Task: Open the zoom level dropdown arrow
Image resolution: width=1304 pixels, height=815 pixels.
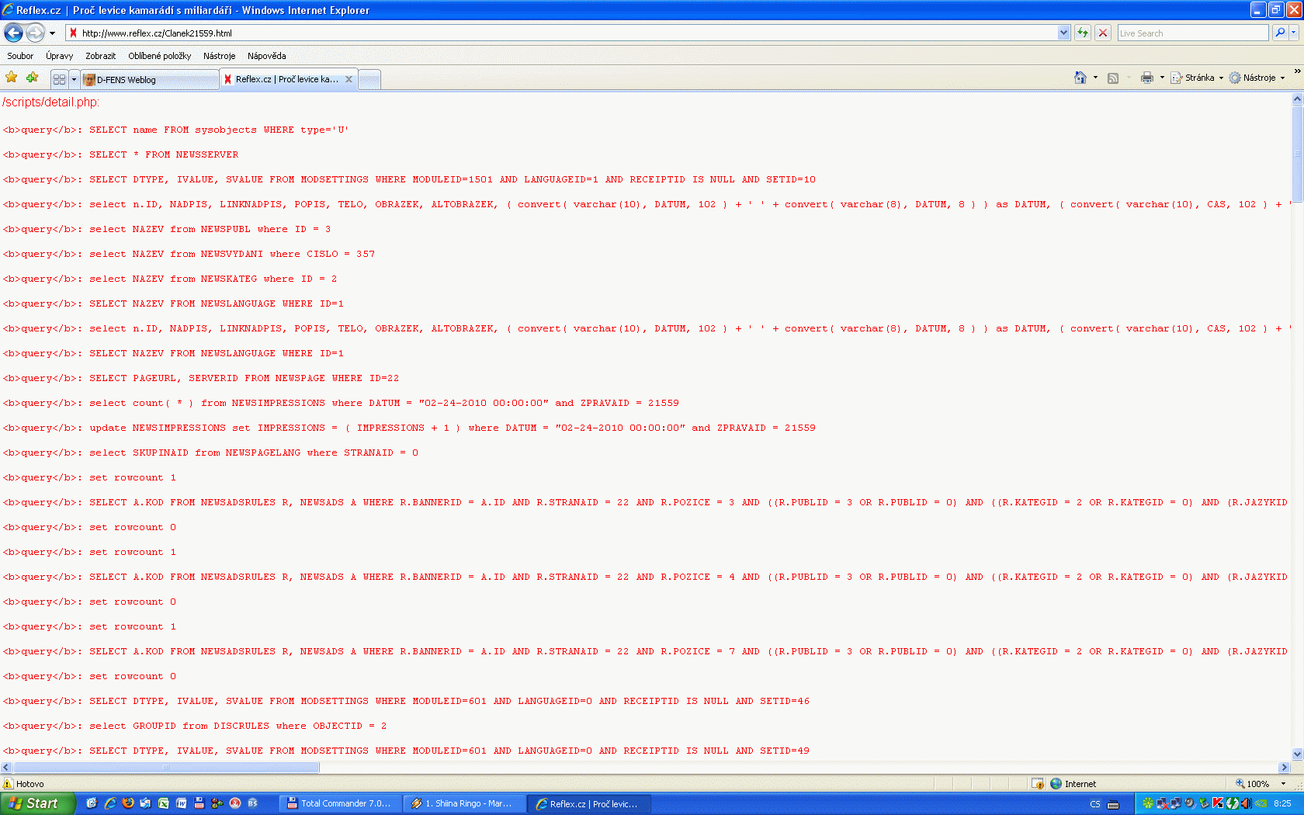Action: click(1283, 784)
